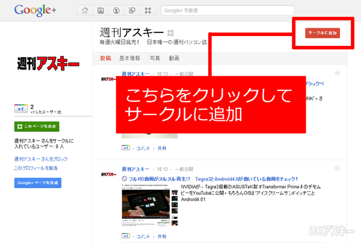Click the Google+ logo
Viewport: 361px width, 243px height.
point(35,10)
